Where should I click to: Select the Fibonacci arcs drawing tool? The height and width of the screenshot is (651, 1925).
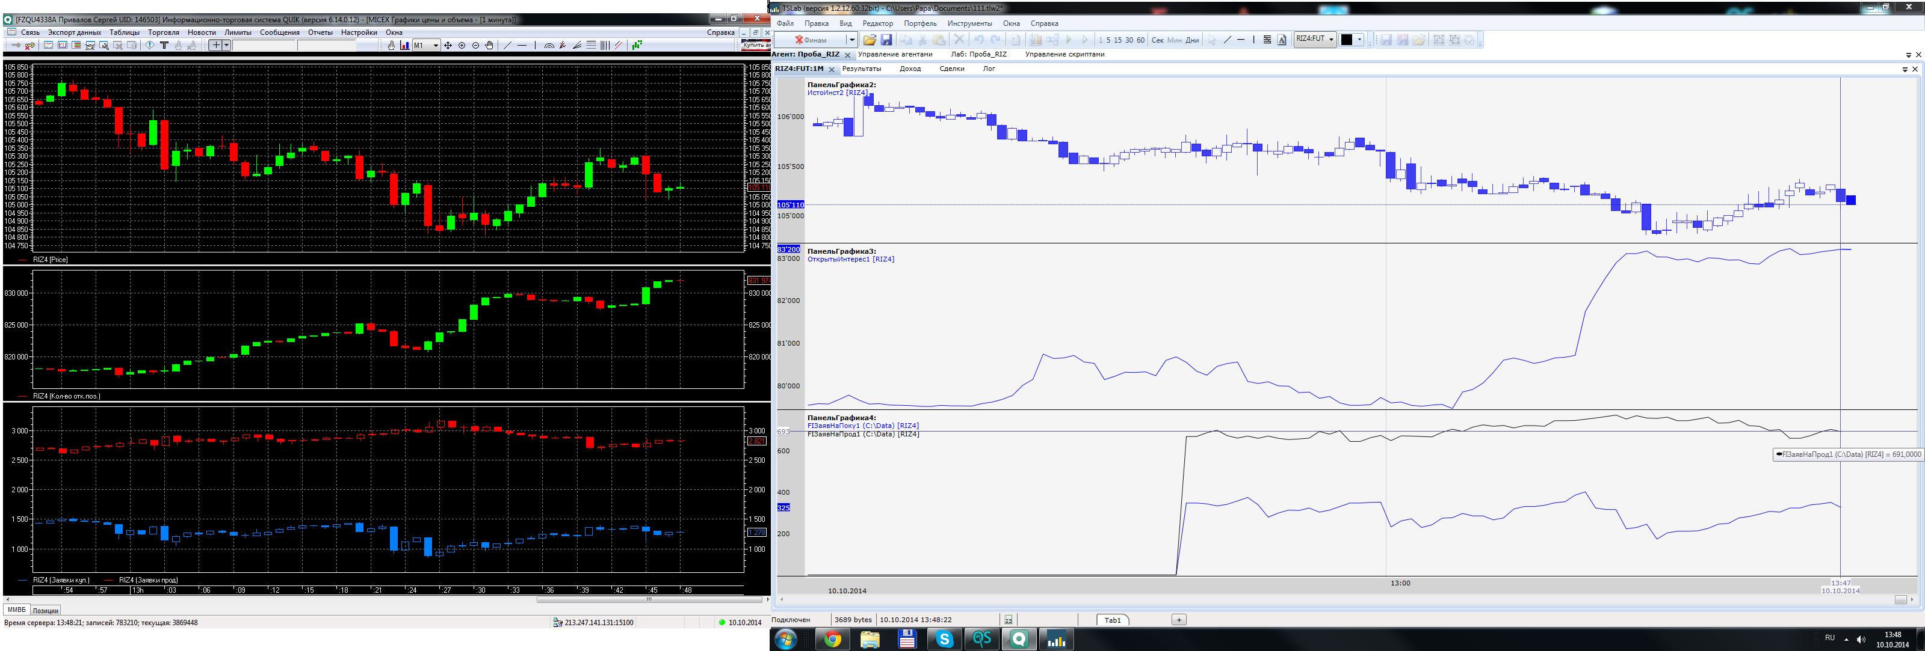click(x=549, y=46)
